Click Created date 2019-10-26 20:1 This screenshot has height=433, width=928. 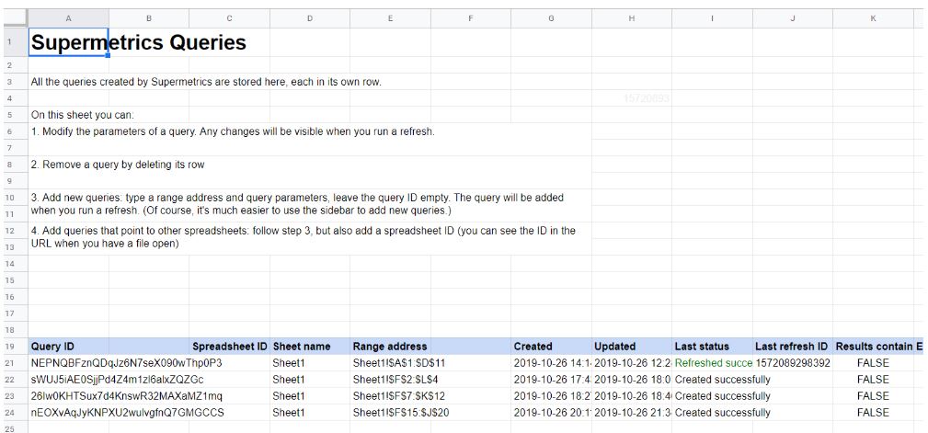pyautogui.click(x=552, y=412)
